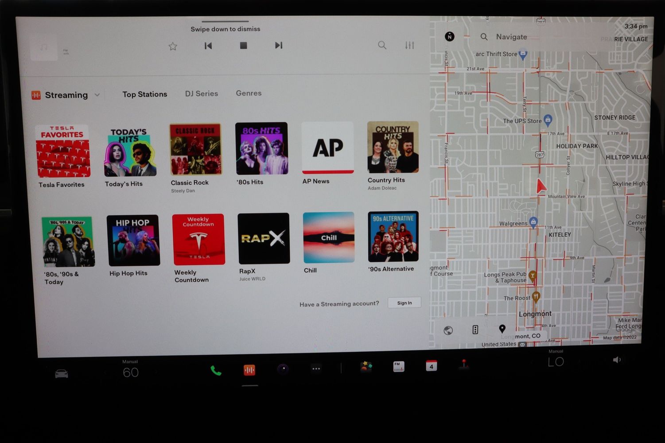Screen dimensions: 665x443
Task: Click the Streaming logo icon
Action: click(x=36, y=95)
